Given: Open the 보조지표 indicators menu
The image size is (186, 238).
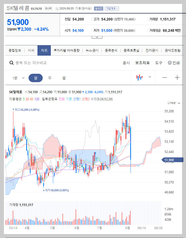Looking at the screenshot, I should point(142,63).
